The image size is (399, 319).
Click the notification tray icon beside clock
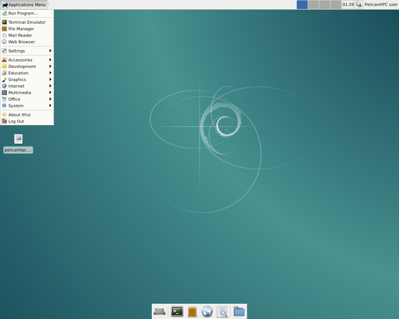click(x=359, y=5)
